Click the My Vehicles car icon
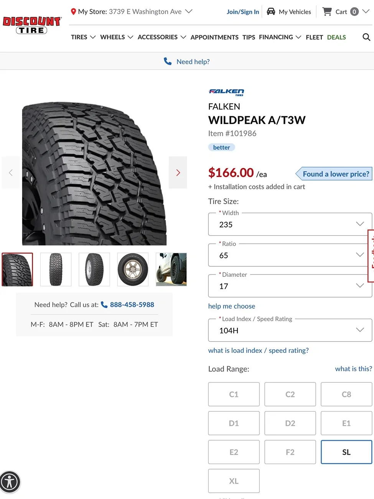 (x=271, y=12)
